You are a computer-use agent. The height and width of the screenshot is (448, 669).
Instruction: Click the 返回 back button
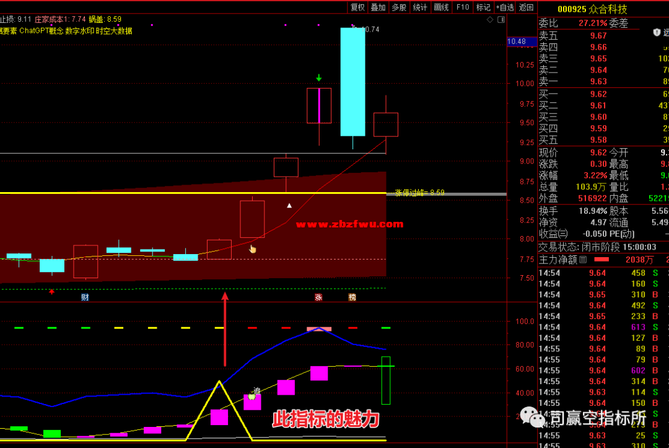coord(526,7)
